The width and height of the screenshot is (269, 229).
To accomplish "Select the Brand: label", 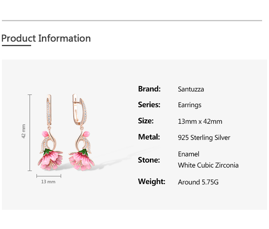I will coord(149,89).
